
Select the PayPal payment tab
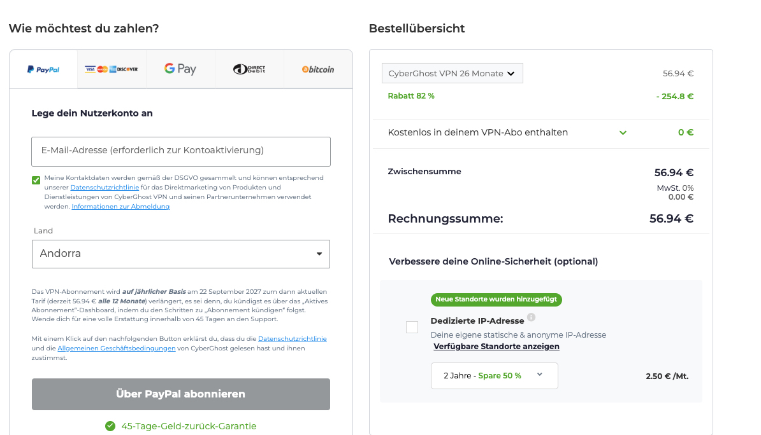[43, 69]
